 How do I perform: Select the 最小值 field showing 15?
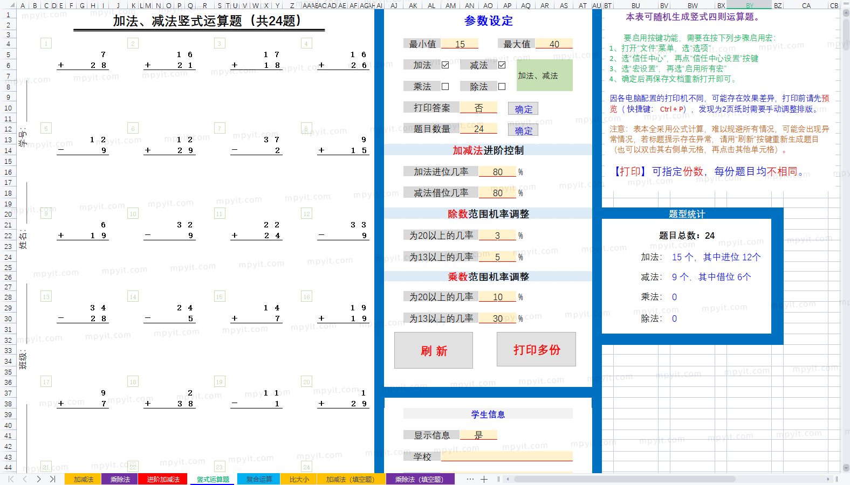point(460,44)
